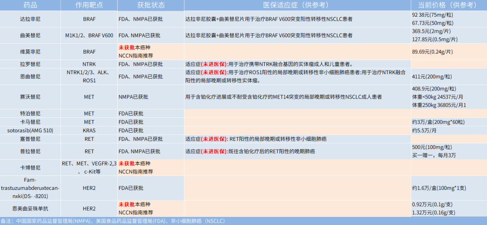Click the 医保适应症（供参考） column header
Viewport: 487px width, 225px height.
(297, 5)
